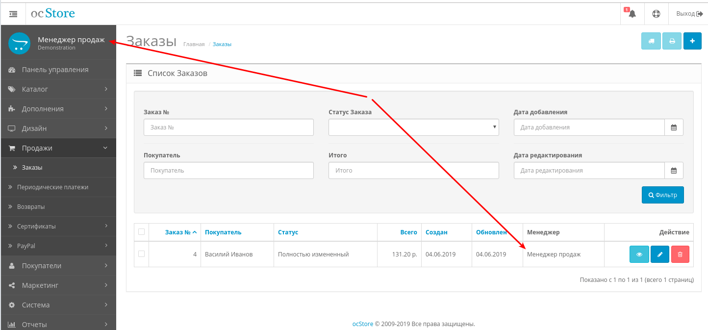Sort by Обновлен column header
Screen dimensions: 708x330
tap(491, 232)
